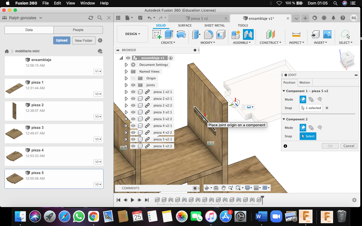Toggle visibility of pieza 2 v2:1
This screenshot has height=226, width=362.
[133, 99]
